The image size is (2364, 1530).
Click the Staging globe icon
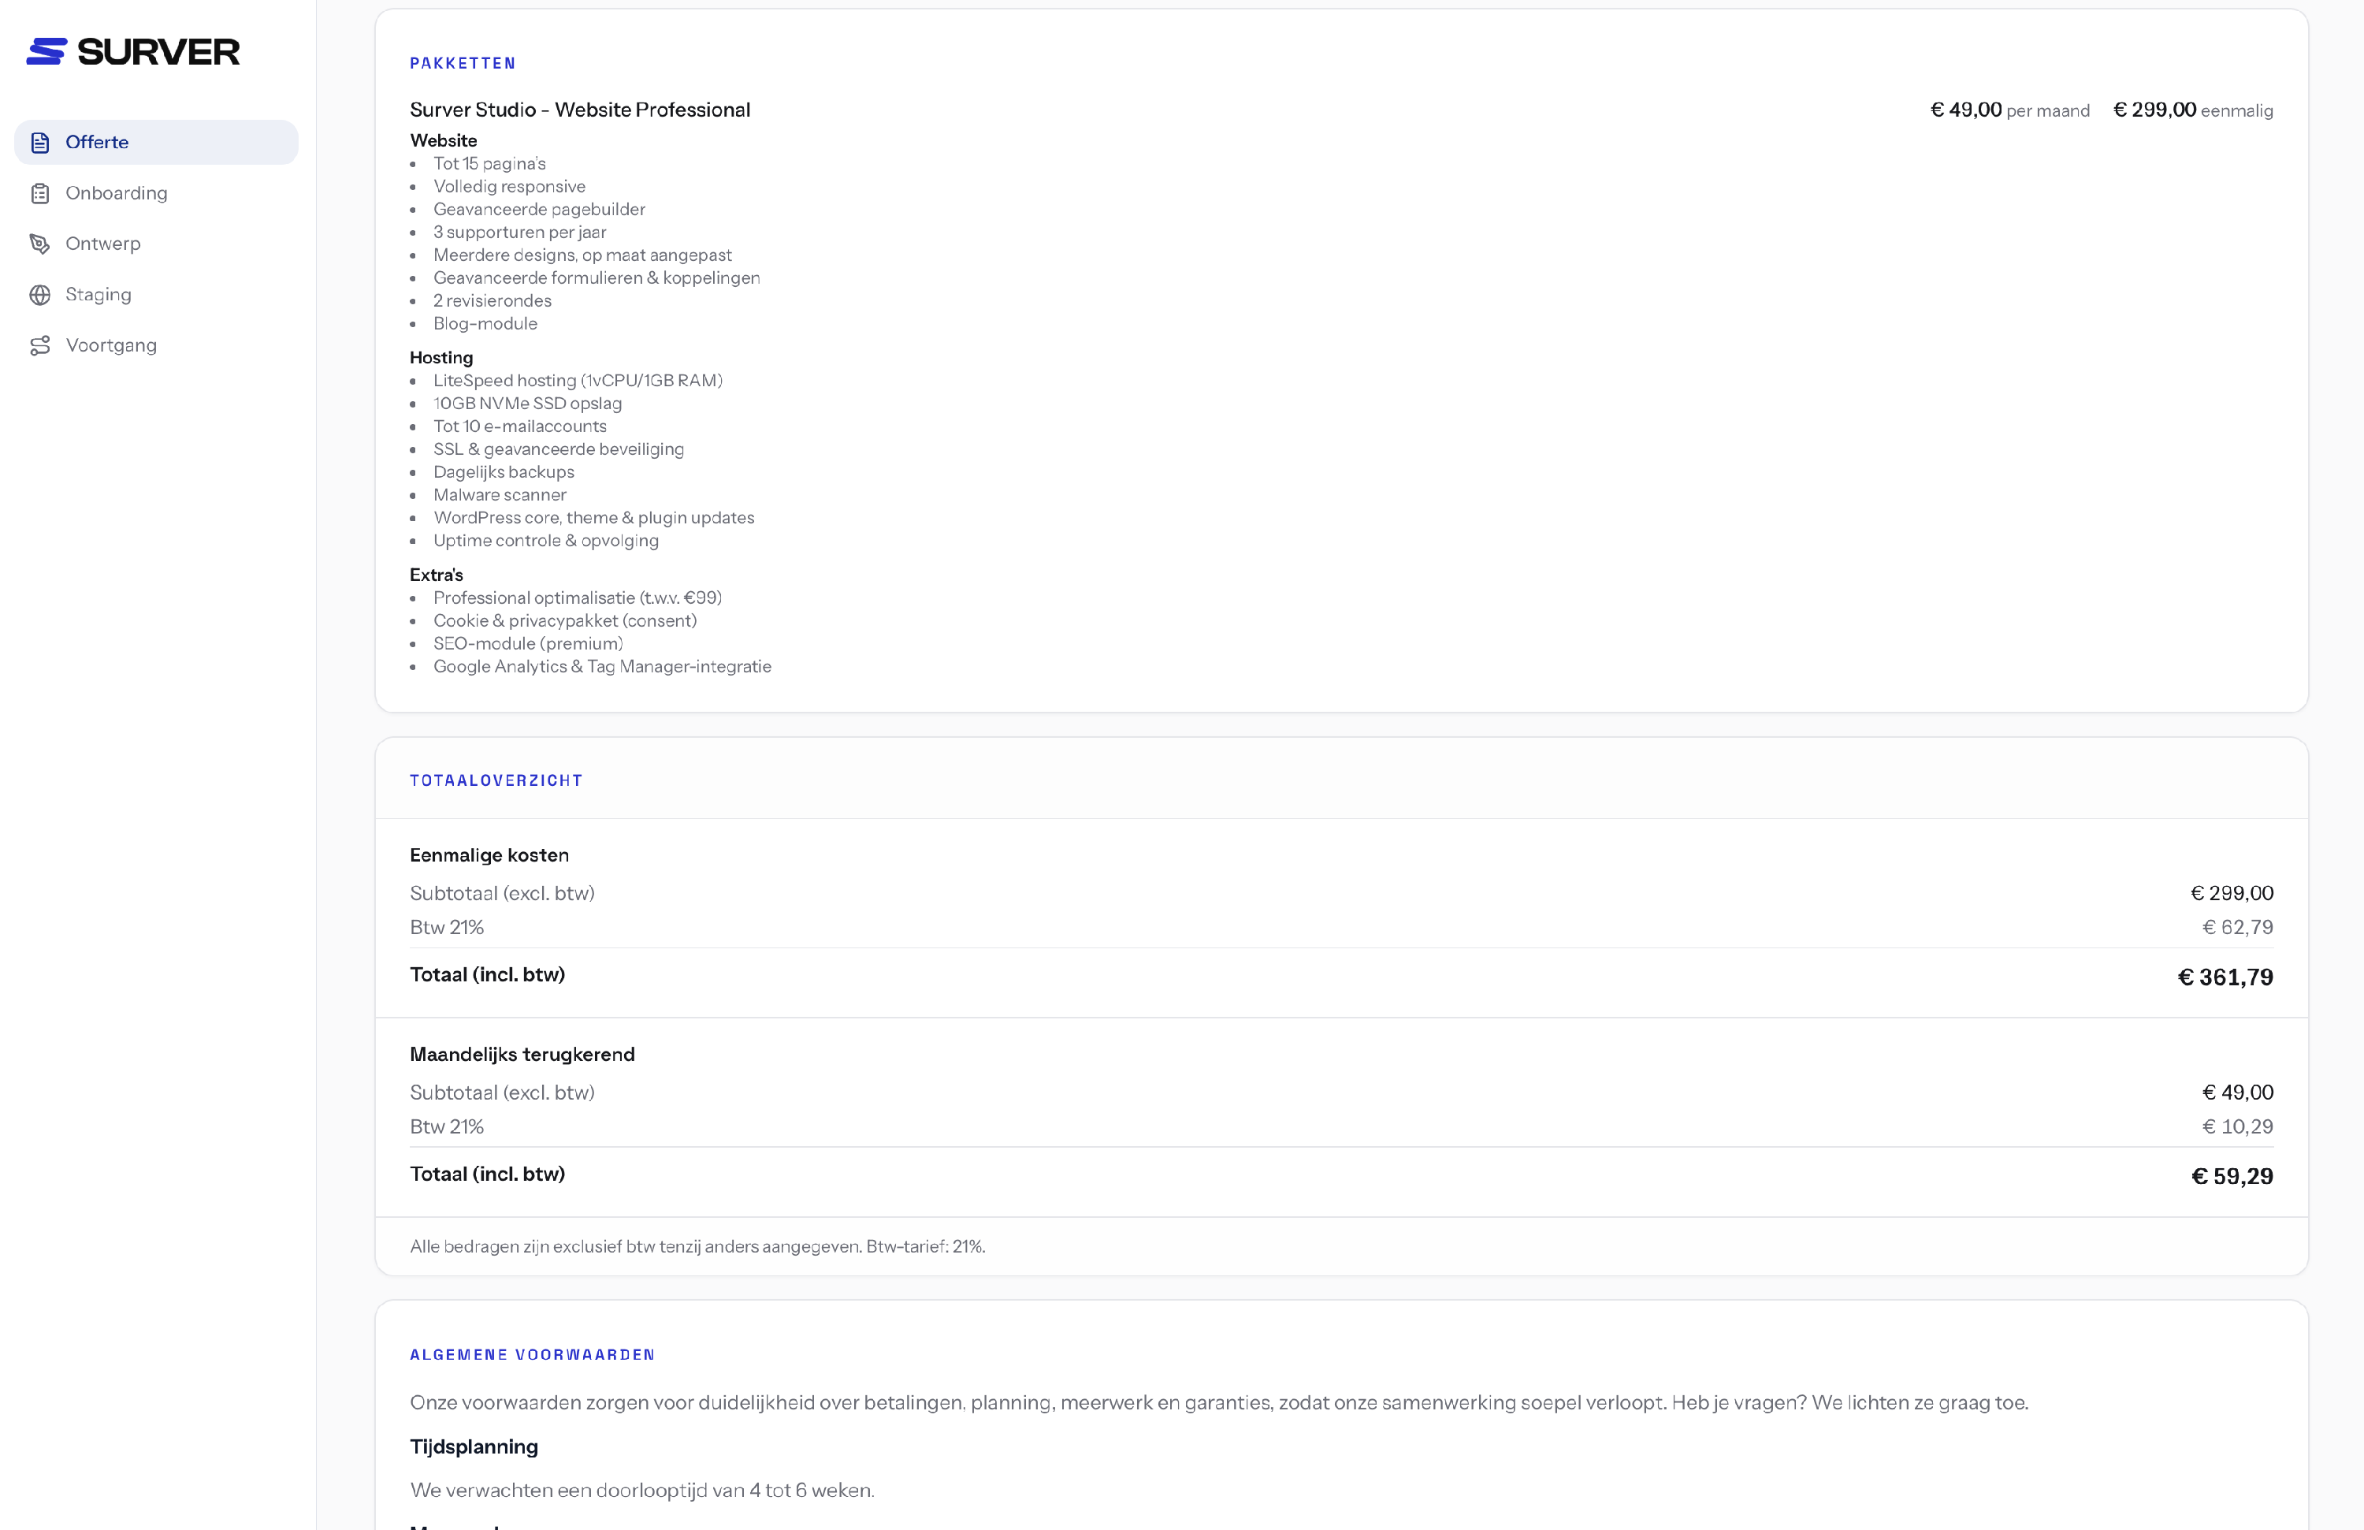(x=39, y=295)
